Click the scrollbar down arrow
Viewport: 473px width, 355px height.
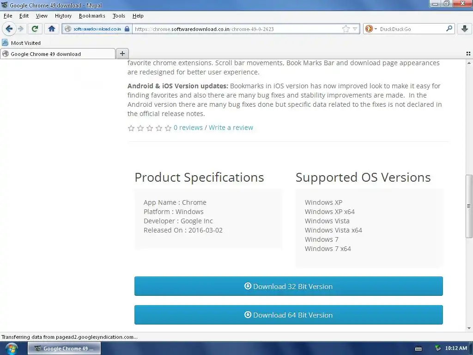(469, 328)
